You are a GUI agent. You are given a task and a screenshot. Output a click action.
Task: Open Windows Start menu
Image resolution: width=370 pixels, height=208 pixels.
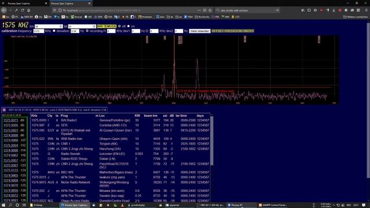point(3,205)
